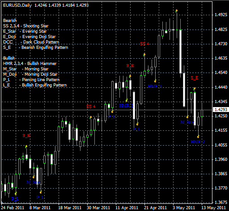The image size is (229, 211).
Task: Click the red S_E label near 11 Apr candles
Action: coord(130,66)
